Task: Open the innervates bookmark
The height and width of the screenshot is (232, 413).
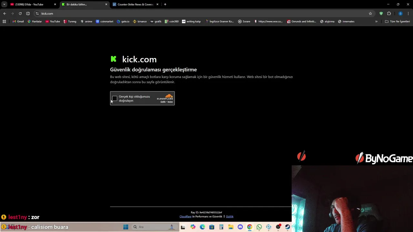Action: click(x=346, y=22)
